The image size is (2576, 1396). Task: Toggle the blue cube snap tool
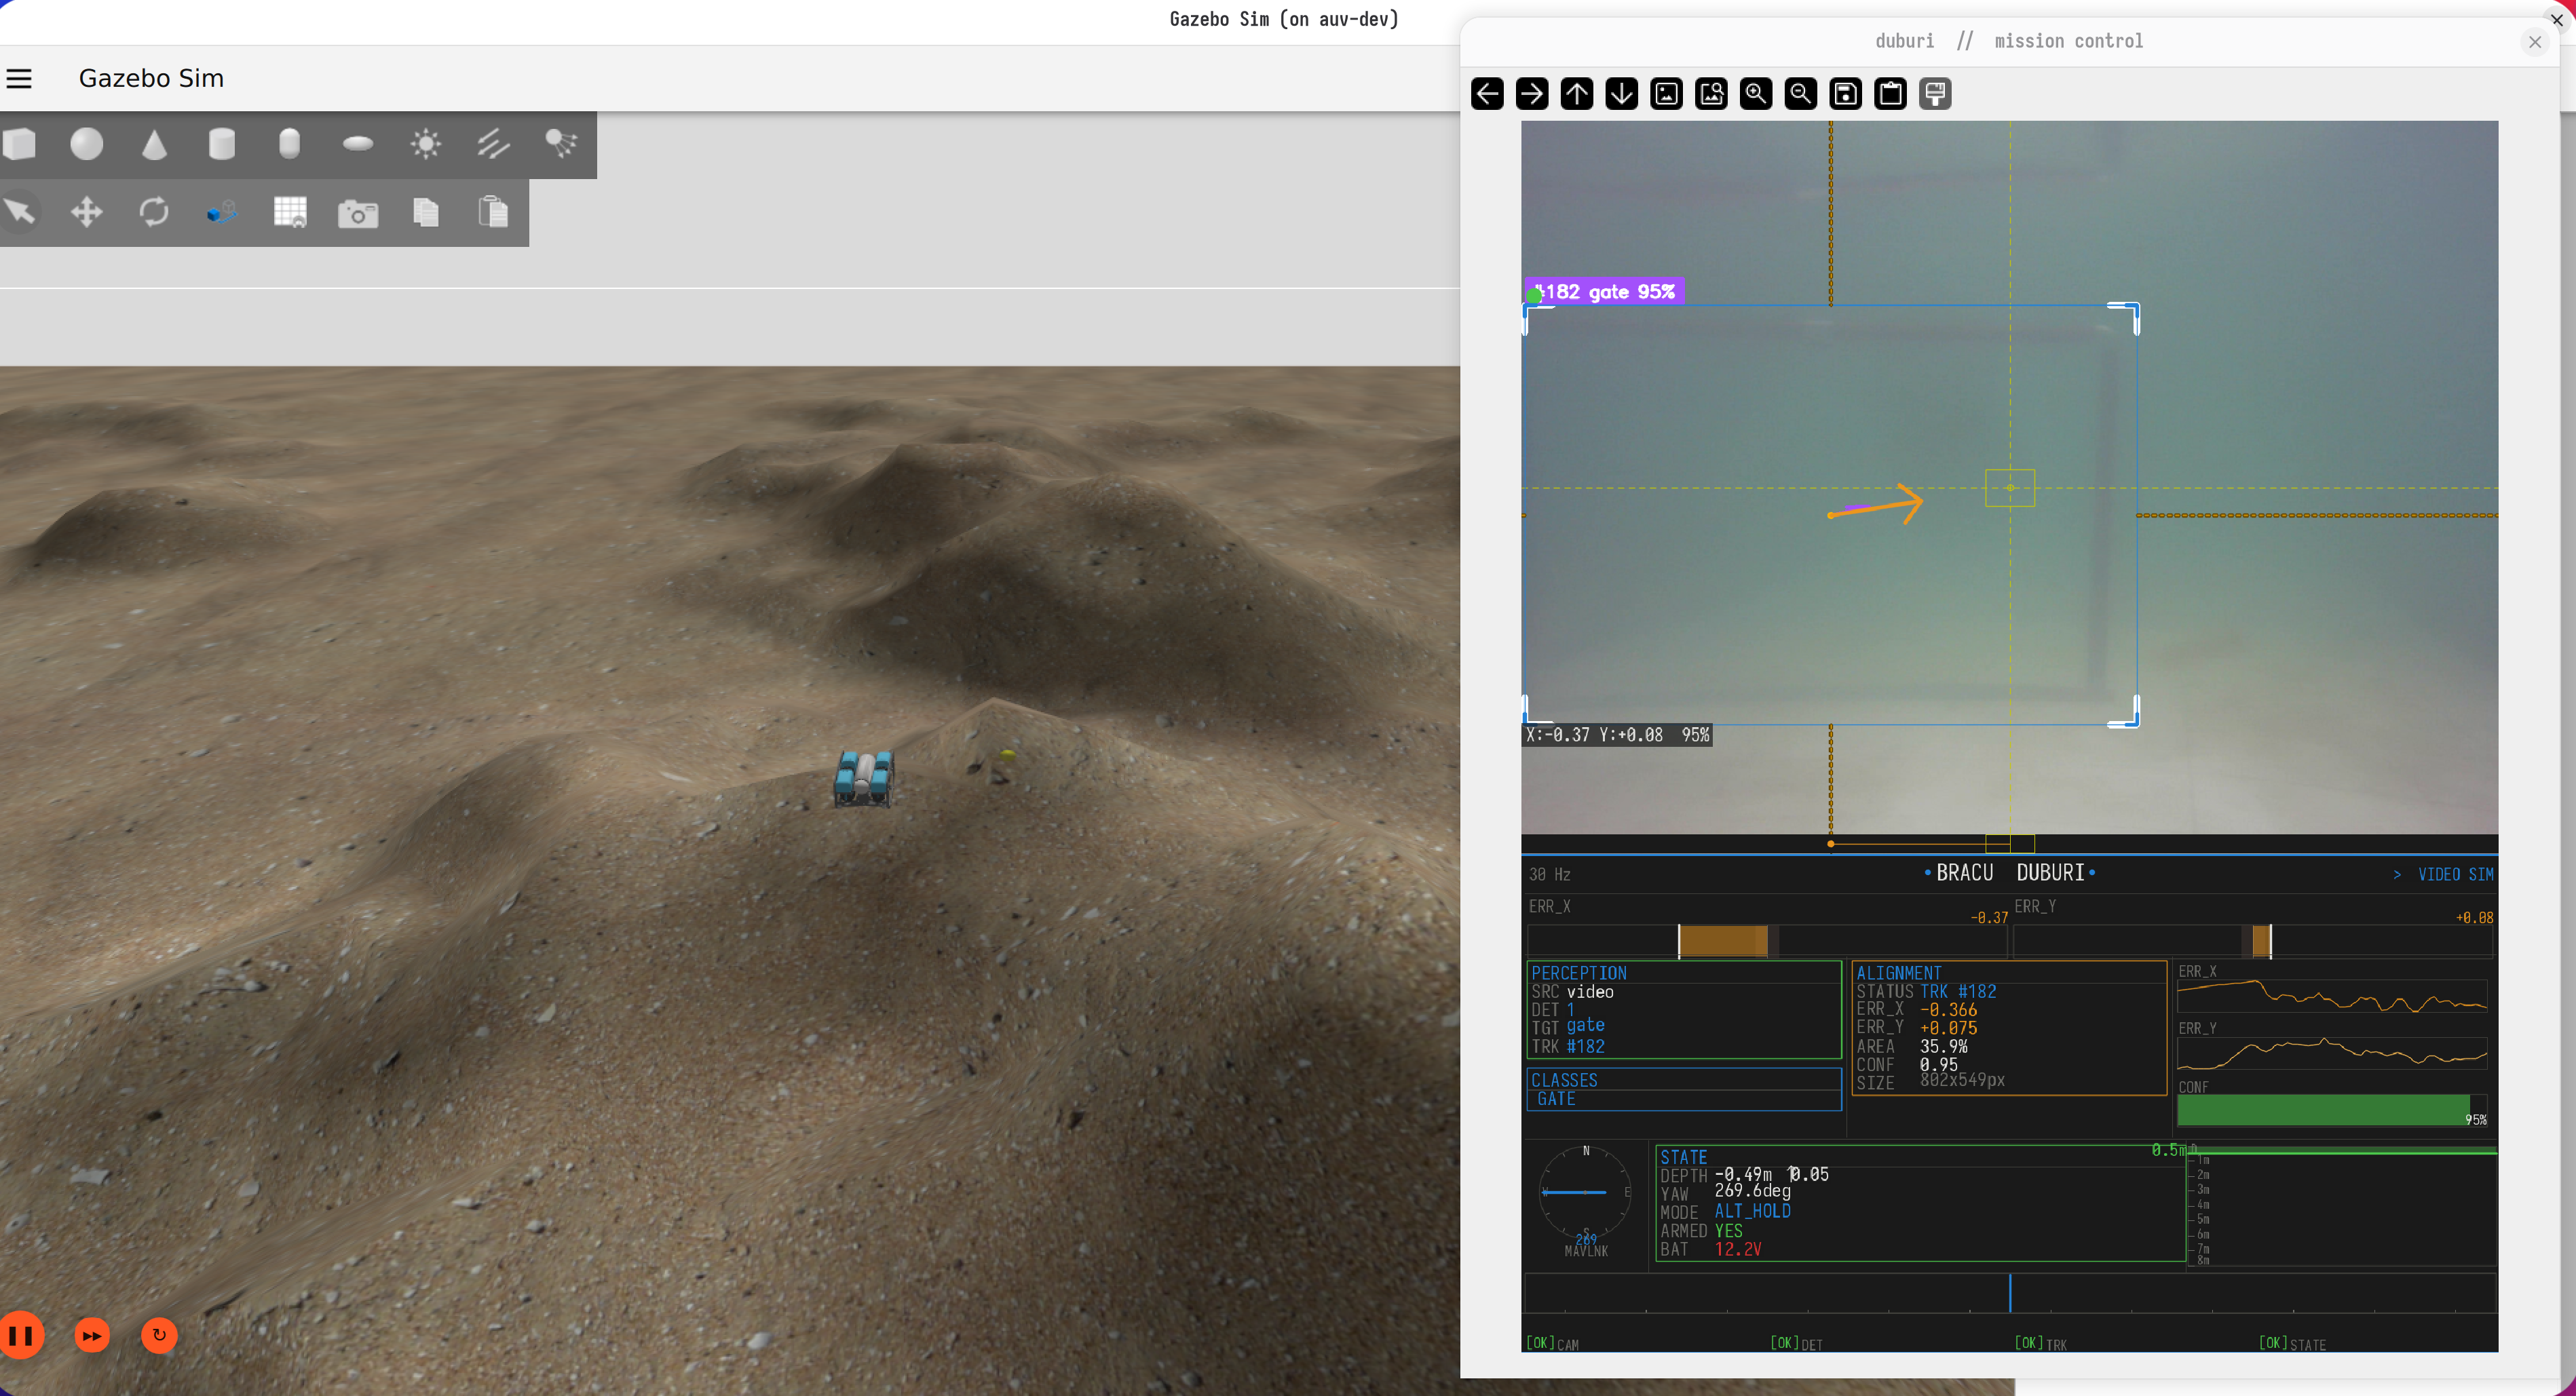click(222, 212)
